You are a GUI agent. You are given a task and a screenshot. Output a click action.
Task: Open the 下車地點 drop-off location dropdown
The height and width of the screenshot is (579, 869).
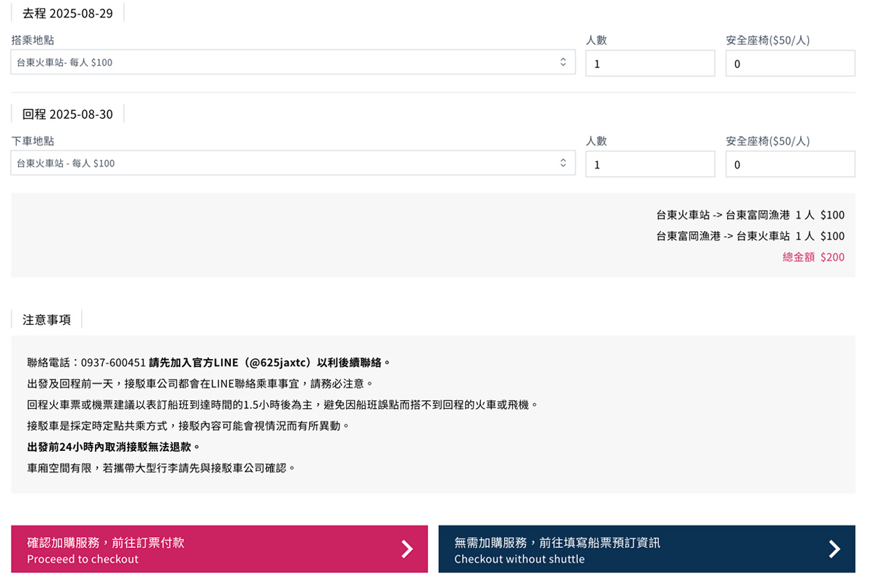(293, 163)
